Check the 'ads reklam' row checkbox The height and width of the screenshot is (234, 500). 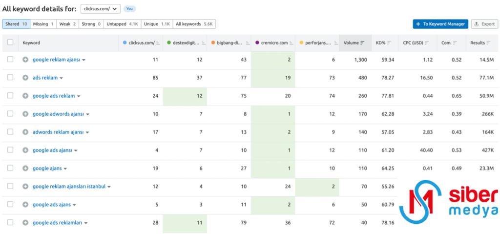(x=10, y=78)
